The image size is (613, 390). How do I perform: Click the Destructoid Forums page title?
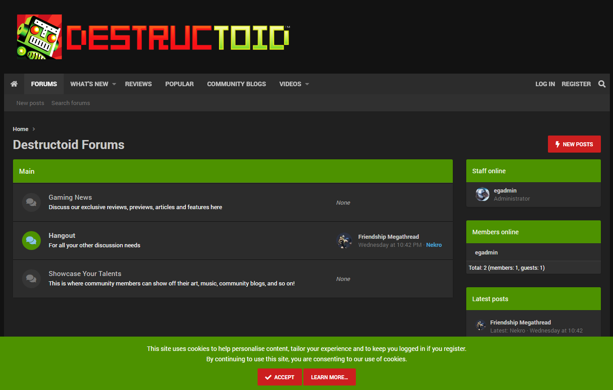point(69,145)
